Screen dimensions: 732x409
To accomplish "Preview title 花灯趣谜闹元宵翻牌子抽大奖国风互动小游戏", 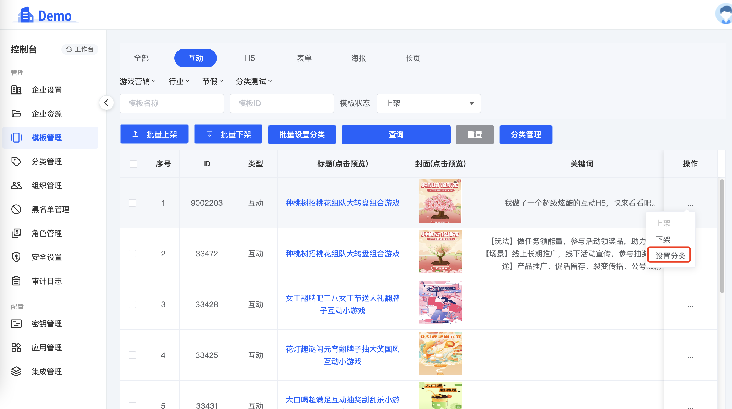I will 342,355.
